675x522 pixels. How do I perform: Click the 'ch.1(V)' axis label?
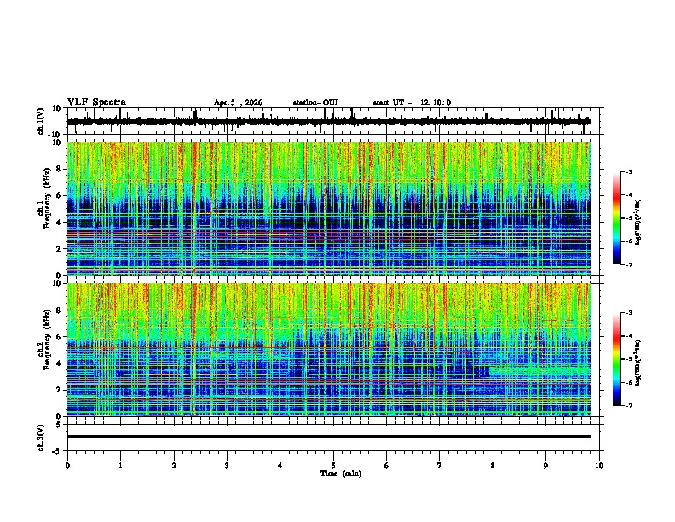tap(41, 121)
